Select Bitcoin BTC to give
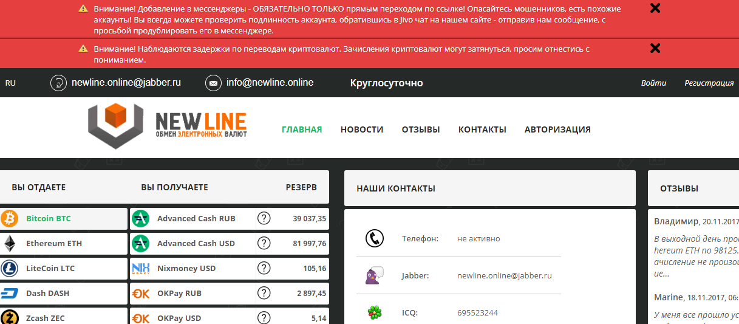The height and width of the screenshot is (324, 739). coord(64,218)
